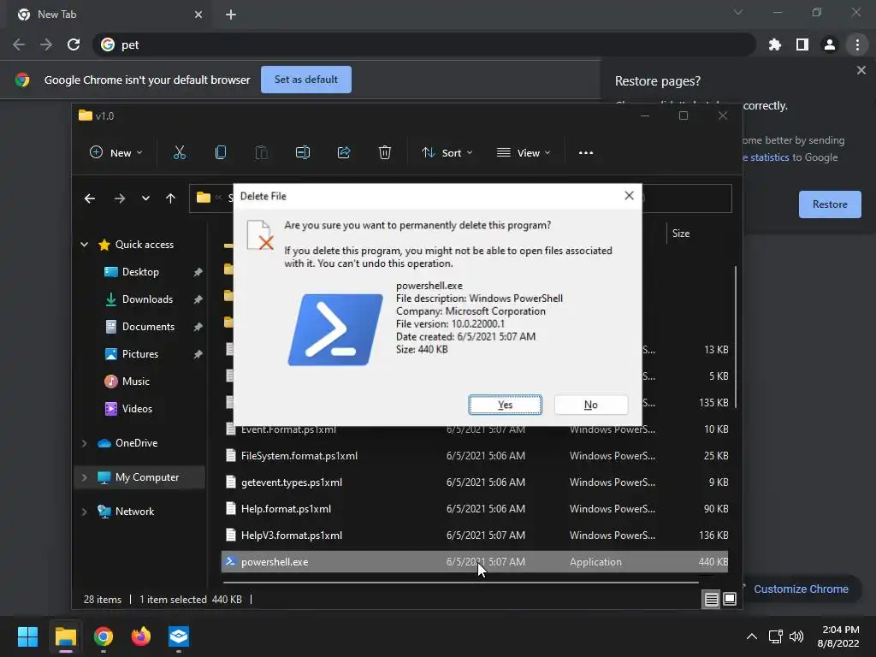Open Chrome profile icon
876x657 pixels.
(x=830, y=44)
